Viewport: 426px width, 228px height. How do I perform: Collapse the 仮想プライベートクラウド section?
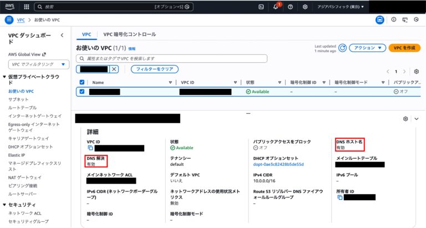5,77
